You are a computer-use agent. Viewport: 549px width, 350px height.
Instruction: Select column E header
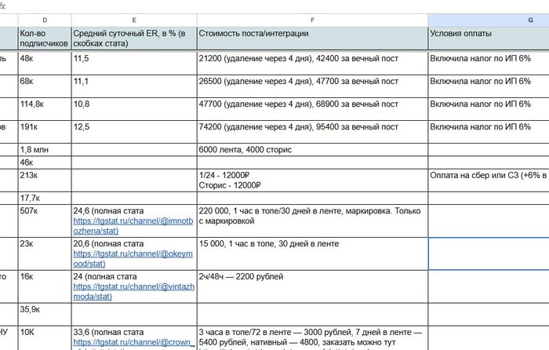134,20
